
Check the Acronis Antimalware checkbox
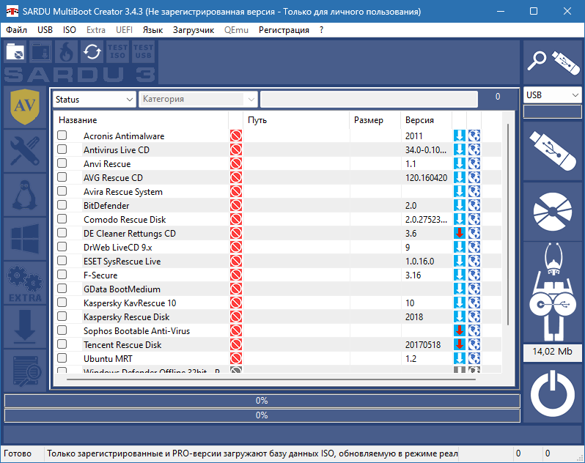coord(62,136)
